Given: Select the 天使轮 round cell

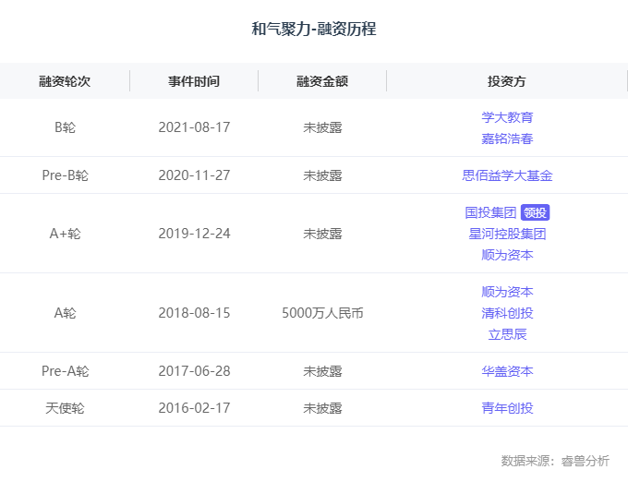Looking at the screenshot, I should tap(65, 408).
